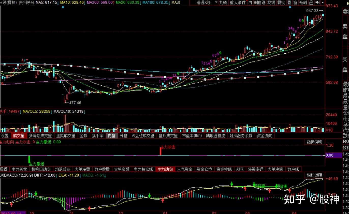Click 删自选 to remove from watchlist
The image size is (349, 214).
click(259, 3)
